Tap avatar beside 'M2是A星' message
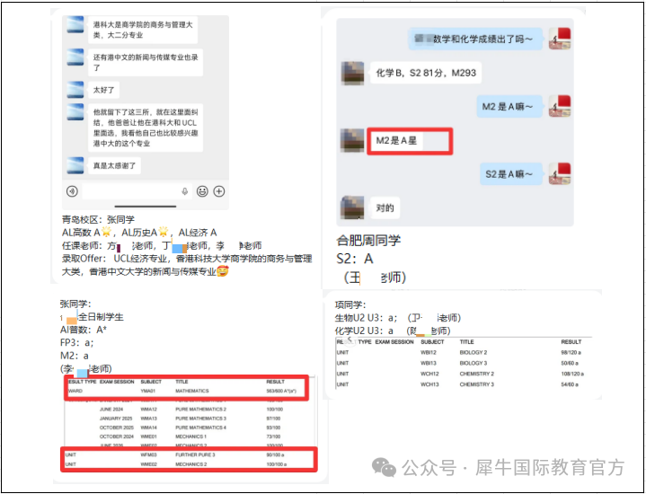 click(x=353, y=140)
